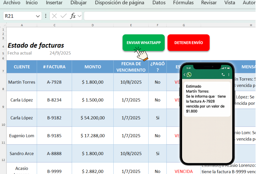Click the MONTO table header cell

93,67
